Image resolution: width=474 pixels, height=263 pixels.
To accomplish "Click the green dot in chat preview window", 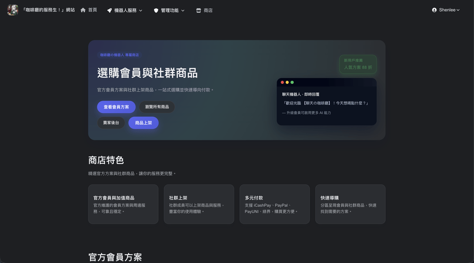I will point(292,82).
